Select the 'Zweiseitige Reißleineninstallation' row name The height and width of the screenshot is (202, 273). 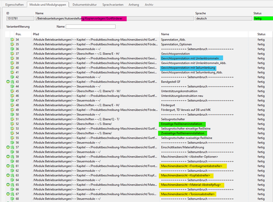182,133
